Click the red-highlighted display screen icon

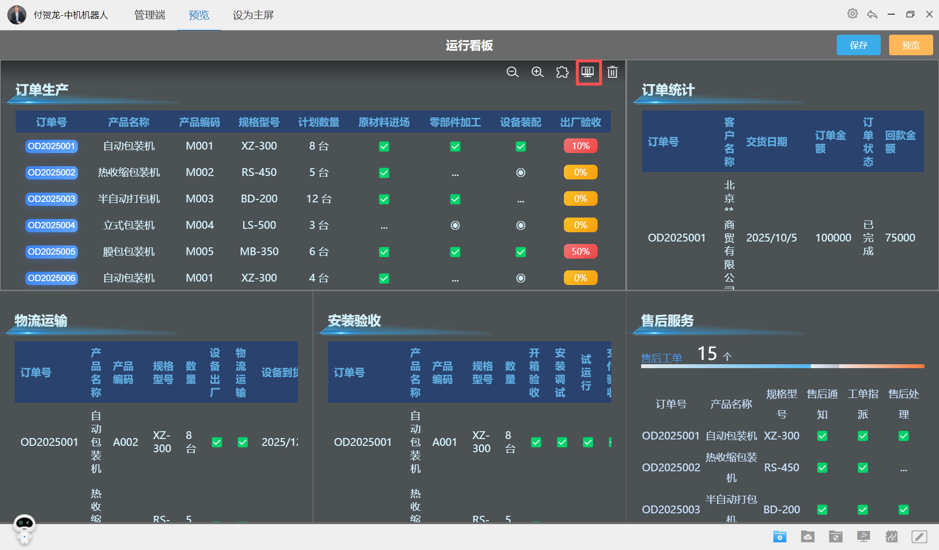point(588,72)
